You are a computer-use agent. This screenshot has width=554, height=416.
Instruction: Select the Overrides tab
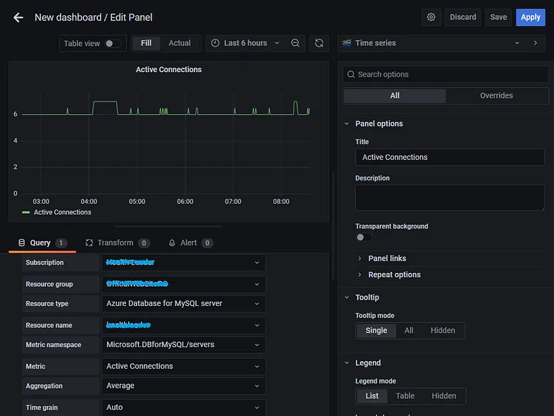click(496, 96)
